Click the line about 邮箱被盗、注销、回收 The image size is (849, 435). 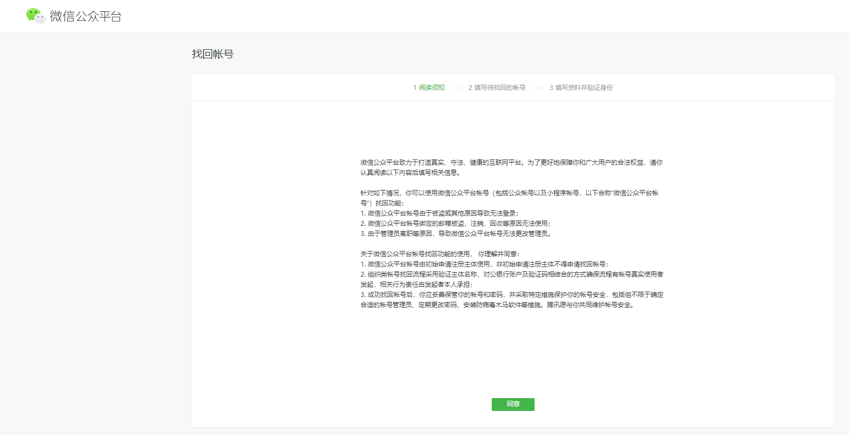coord(455,224)
